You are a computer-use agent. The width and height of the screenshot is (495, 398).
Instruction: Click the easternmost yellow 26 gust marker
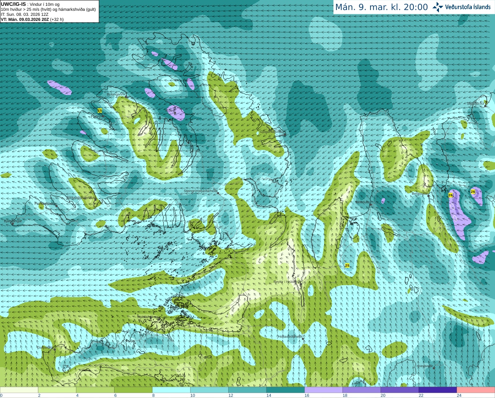pos(473,192)
